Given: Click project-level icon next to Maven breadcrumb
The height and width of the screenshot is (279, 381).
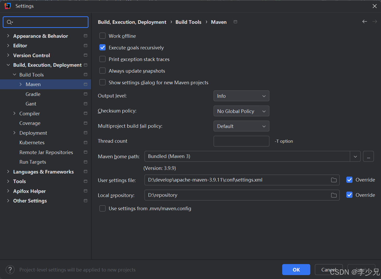Looking at the screenshot, I should (236, 22).
